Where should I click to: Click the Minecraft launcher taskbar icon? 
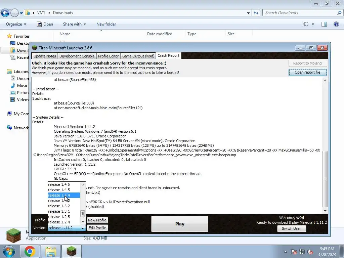coord(72,251)
